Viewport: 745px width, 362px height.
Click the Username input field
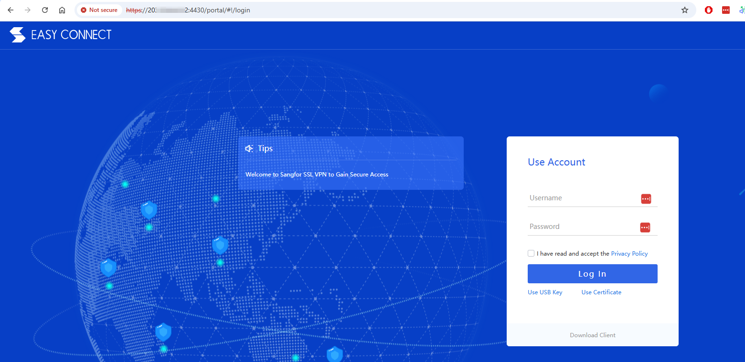point(593,198)
